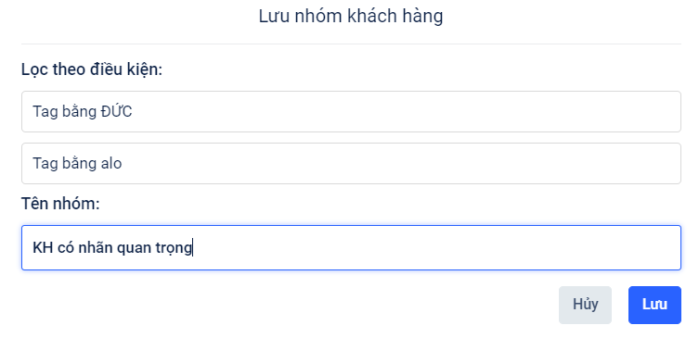Screen dimensions: 699x338
Task: Select the 'Tag bằng alo' condition field
Action: tap(351, 163)
